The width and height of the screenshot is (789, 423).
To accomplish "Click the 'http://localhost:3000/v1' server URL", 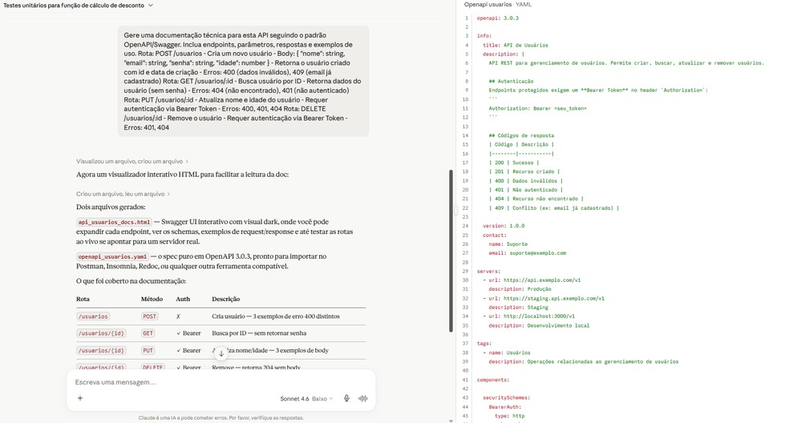I will (x=539, y=316).
